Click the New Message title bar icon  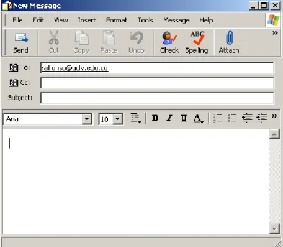tap(7, 6)
